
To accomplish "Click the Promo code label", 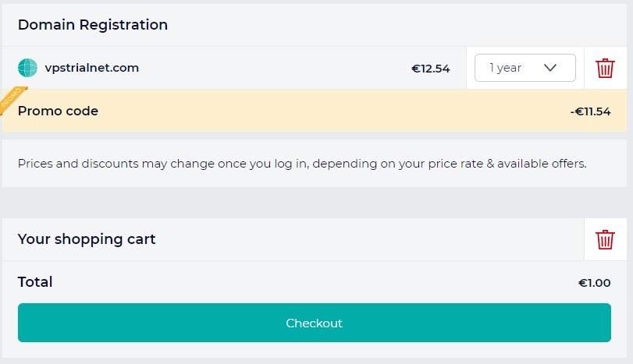I will 58,111.
